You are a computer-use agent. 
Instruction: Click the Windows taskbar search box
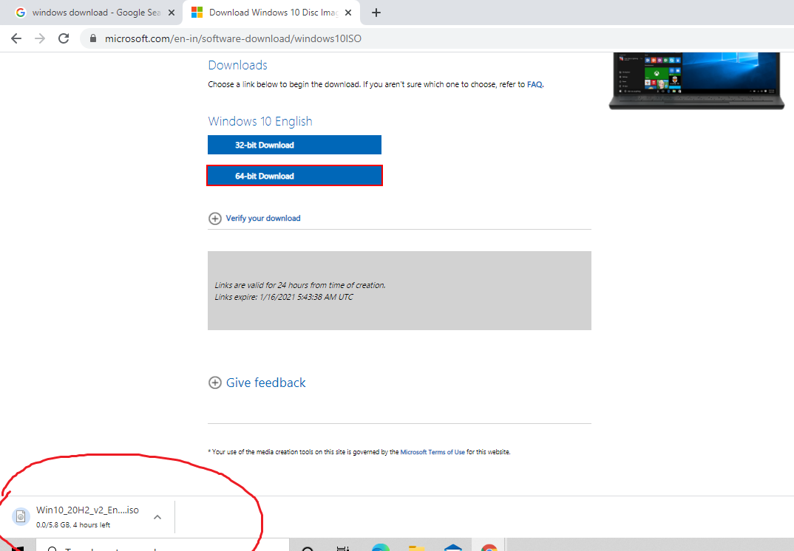point(162,546)
